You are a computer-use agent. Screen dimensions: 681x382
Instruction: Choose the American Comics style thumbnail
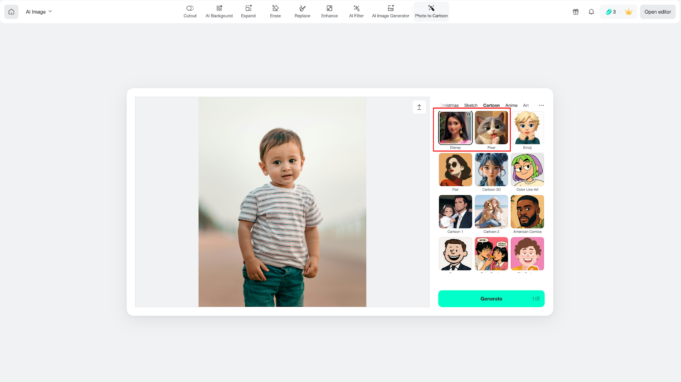click(527, 212)
